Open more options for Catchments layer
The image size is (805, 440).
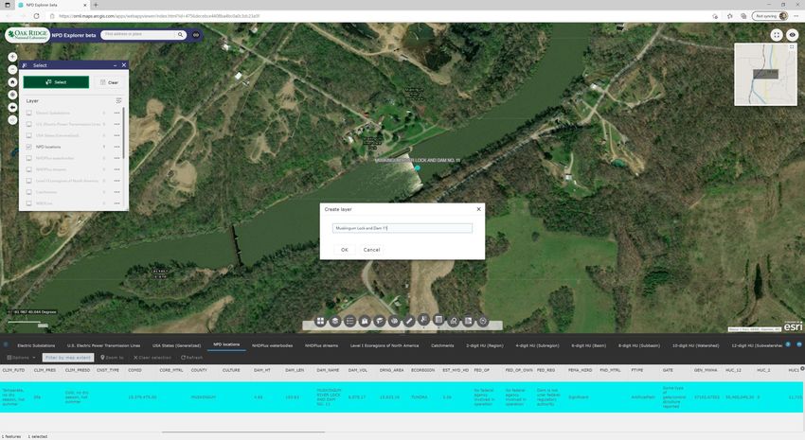pos(117,192)
